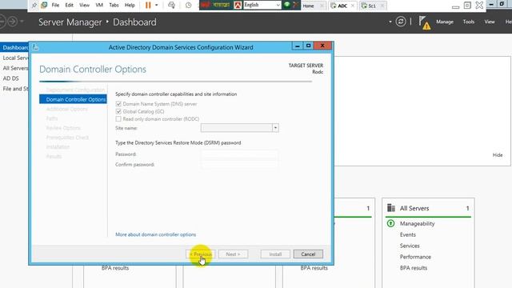Click the wizard title bar icon

(35, 47)
